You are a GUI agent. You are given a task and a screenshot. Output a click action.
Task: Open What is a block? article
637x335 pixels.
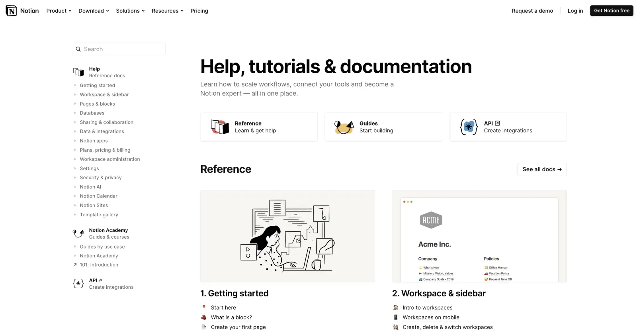[231, 317]
